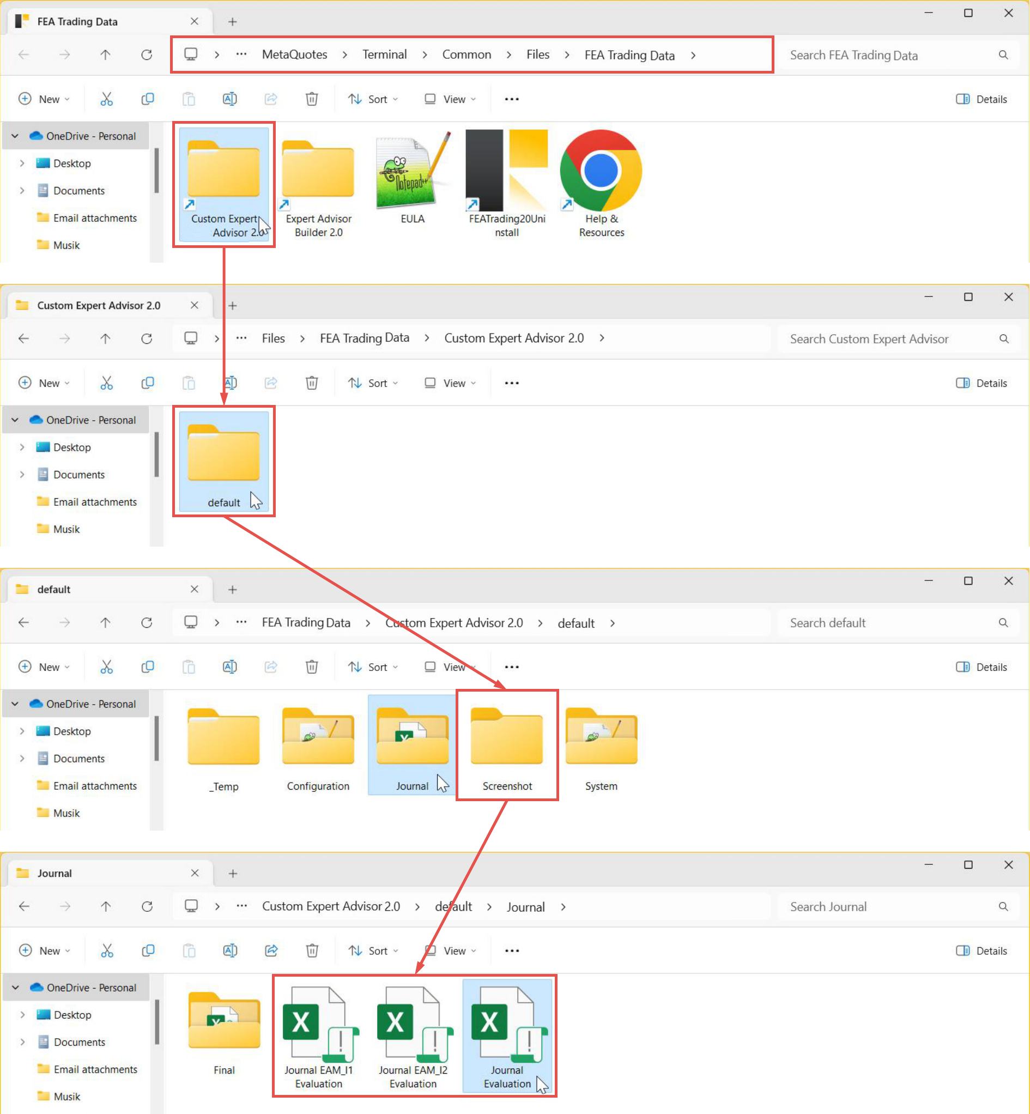Refresh the FEA Trading Data window

tap(147, 55)
